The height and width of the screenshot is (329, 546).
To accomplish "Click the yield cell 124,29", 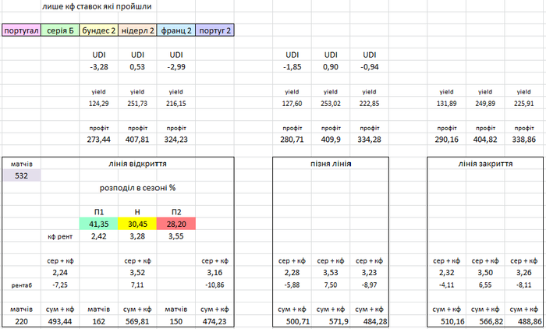I will [99, 104].
